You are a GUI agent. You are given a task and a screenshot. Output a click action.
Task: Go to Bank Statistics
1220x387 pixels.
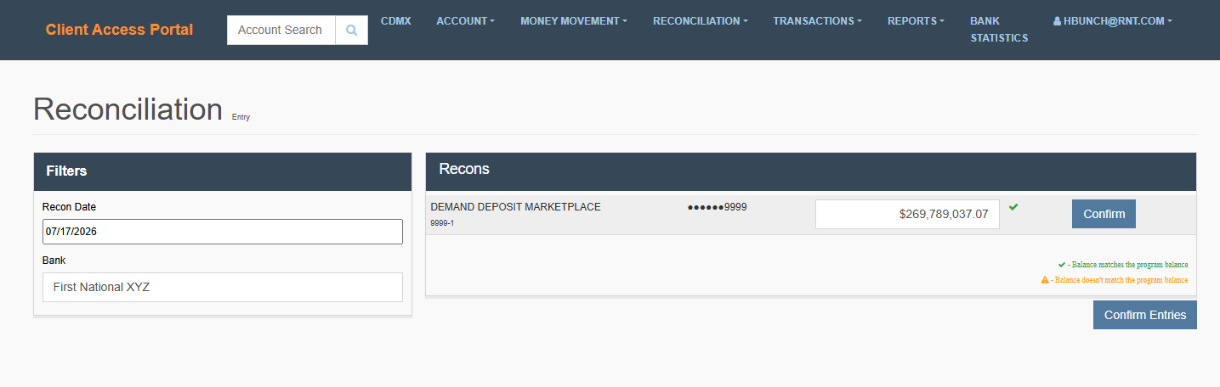click(x=999, y=29)
